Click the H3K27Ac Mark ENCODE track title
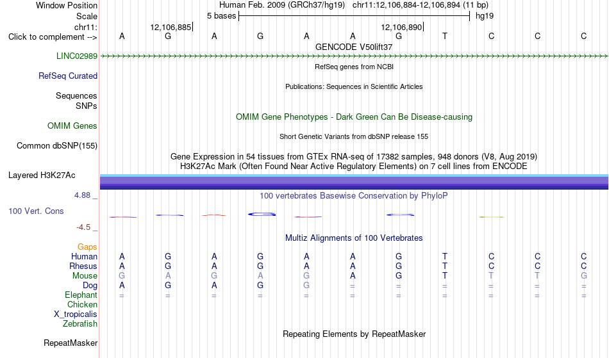The height and width of the screenshot is (358, 609). click(x=354, y=166)
